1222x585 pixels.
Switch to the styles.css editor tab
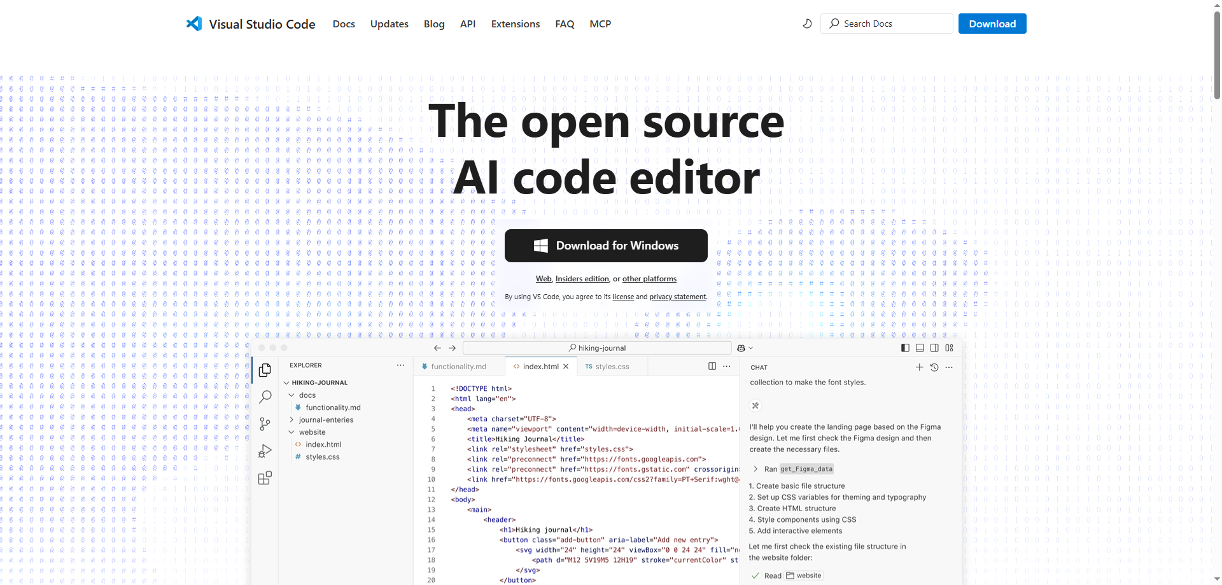611,367
